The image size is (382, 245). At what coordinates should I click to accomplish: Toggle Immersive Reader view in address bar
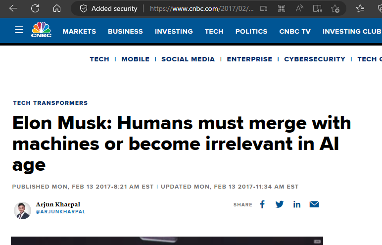pyautogui.click(x=317, y=8)
